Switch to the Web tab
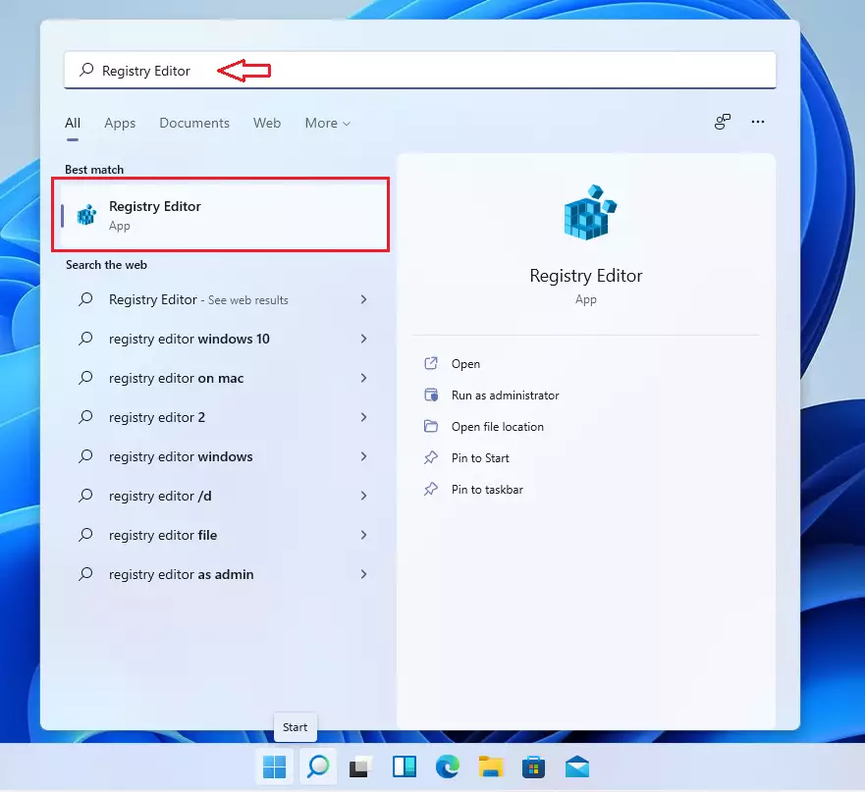Viewport: 865px width, 792px height. tap(267, 123)
